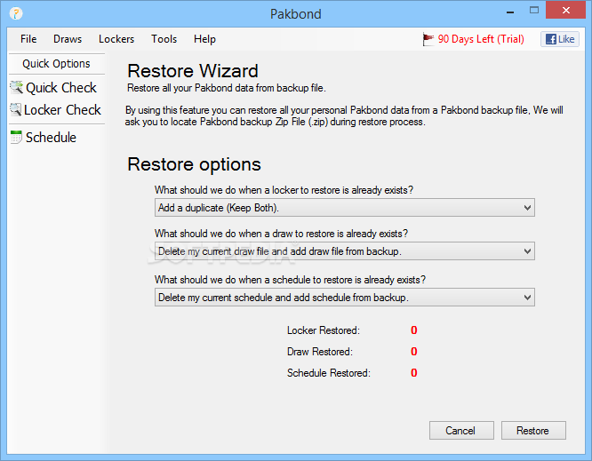Viewport: 592px width, 461px height.
Task: Click the 'Schedule Restored:' label
Action: [x=329, y=373]
